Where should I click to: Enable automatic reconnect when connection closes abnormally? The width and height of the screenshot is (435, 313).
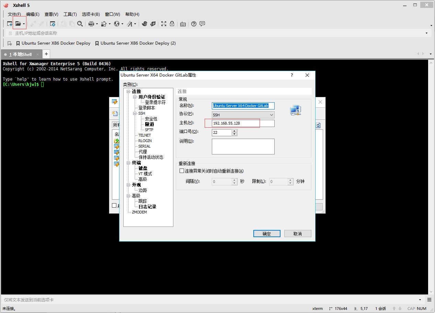click(x=182, y=171)
